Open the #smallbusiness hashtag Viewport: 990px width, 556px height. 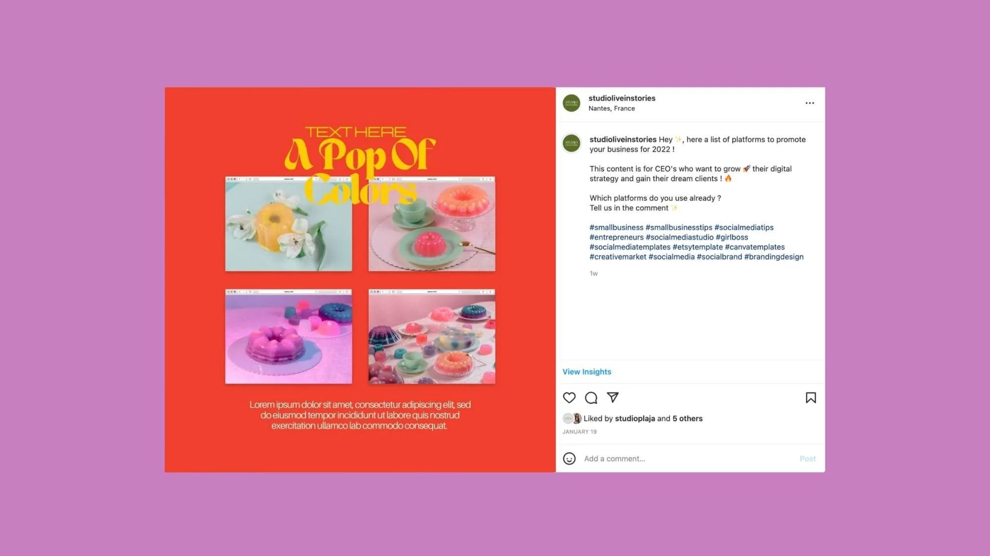click(616, 227)
